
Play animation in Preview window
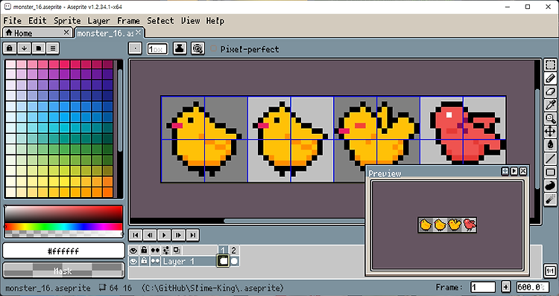click(x=514, y=171)
